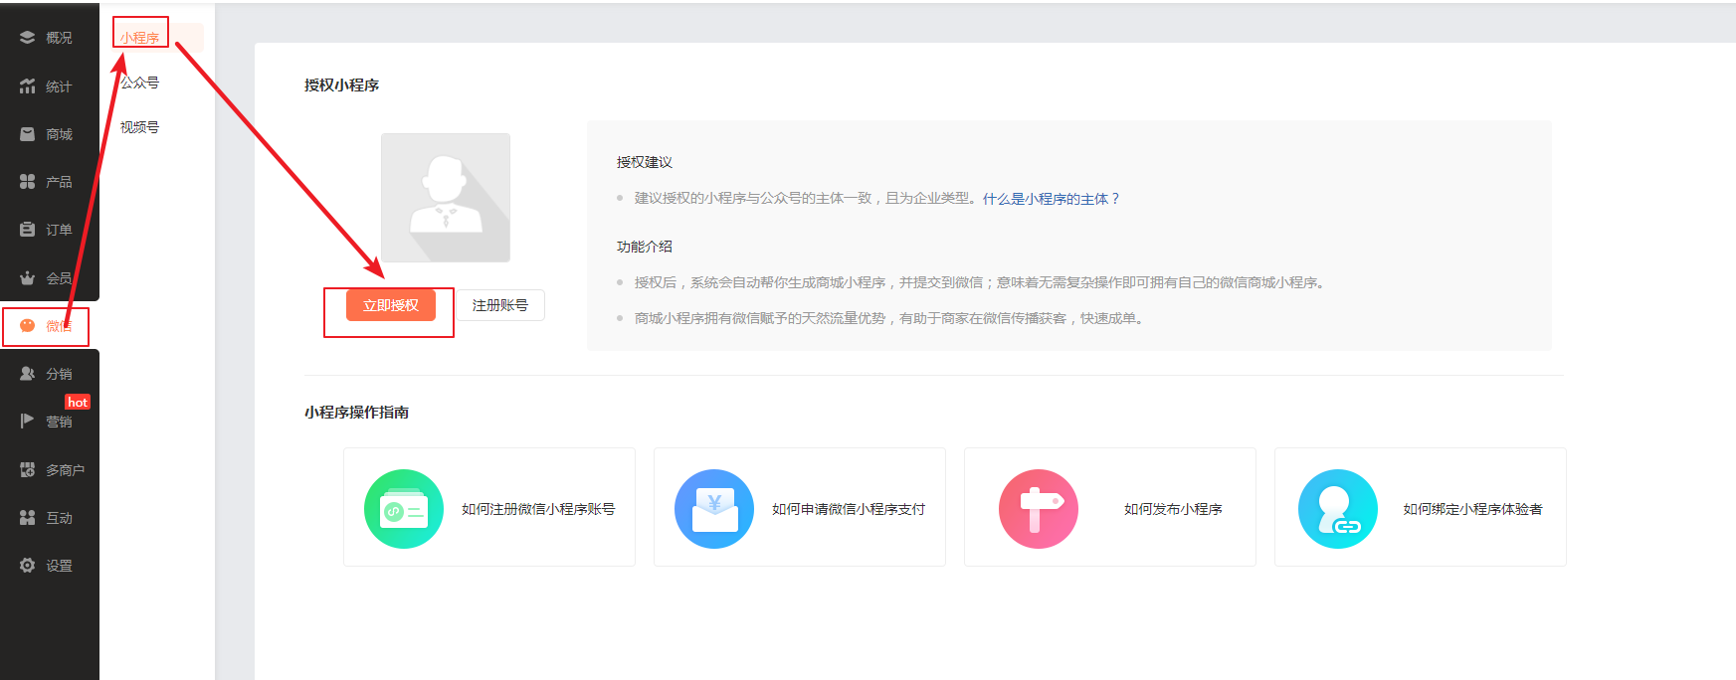Click the 产品 grid icon
1736x680 pixels.
27,182
